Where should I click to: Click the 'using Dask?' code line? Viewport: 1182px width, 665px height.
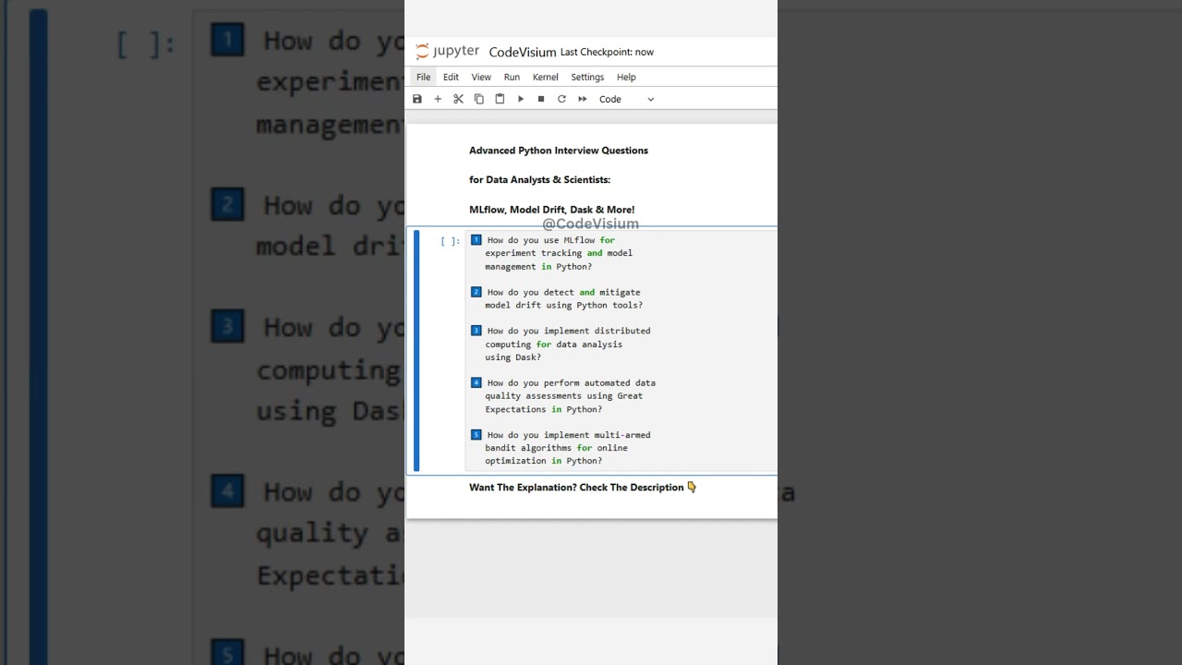513,357
